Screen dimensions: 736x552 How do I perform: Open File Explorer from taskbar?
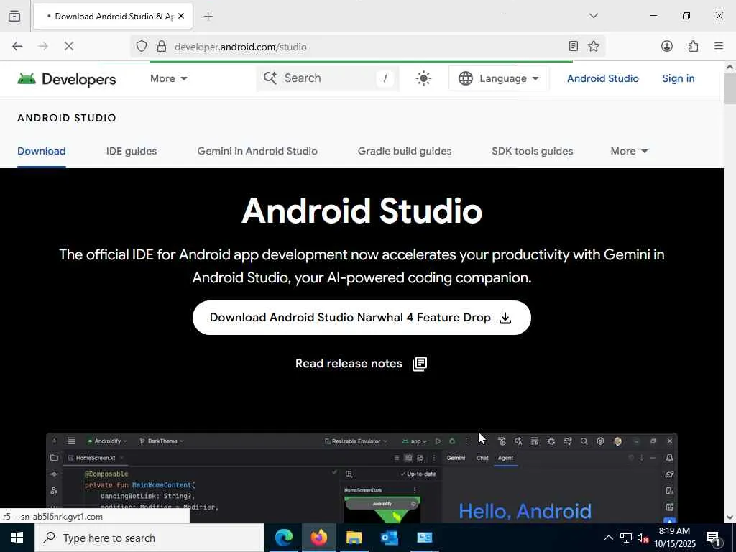point(354,538)
